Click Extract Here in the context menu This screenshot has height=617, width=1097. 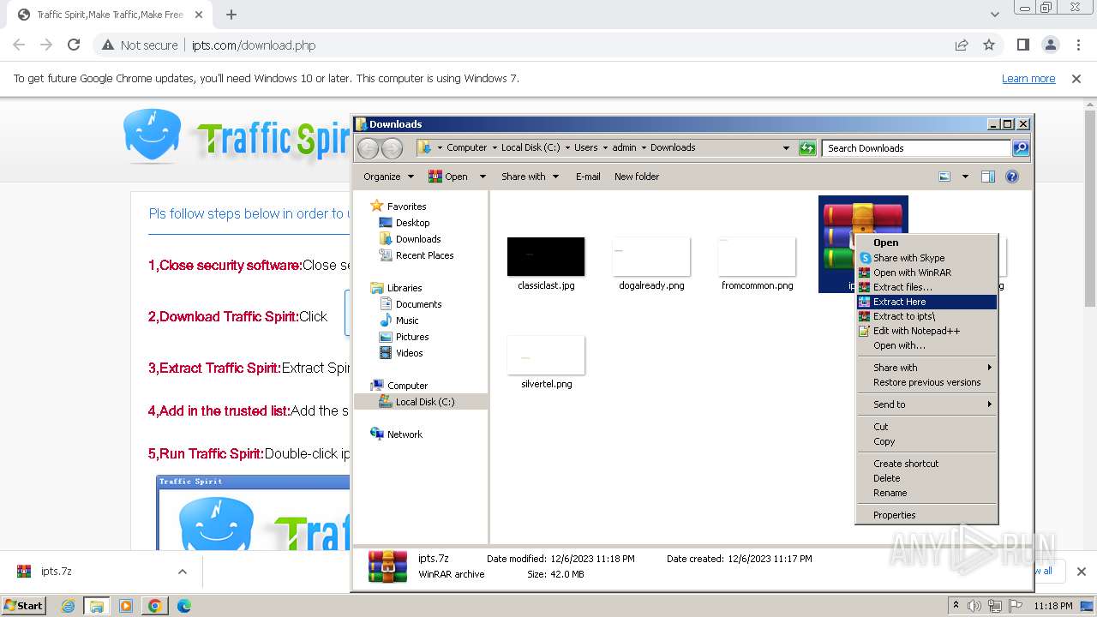[926, 302]
